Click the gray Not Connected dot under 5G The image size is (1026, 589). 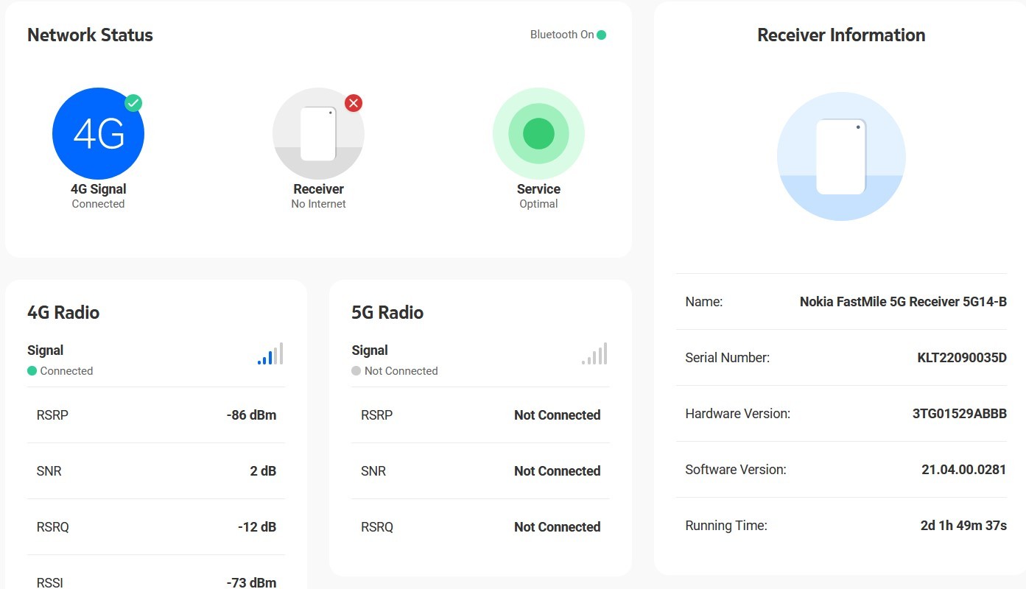(356, 371)
